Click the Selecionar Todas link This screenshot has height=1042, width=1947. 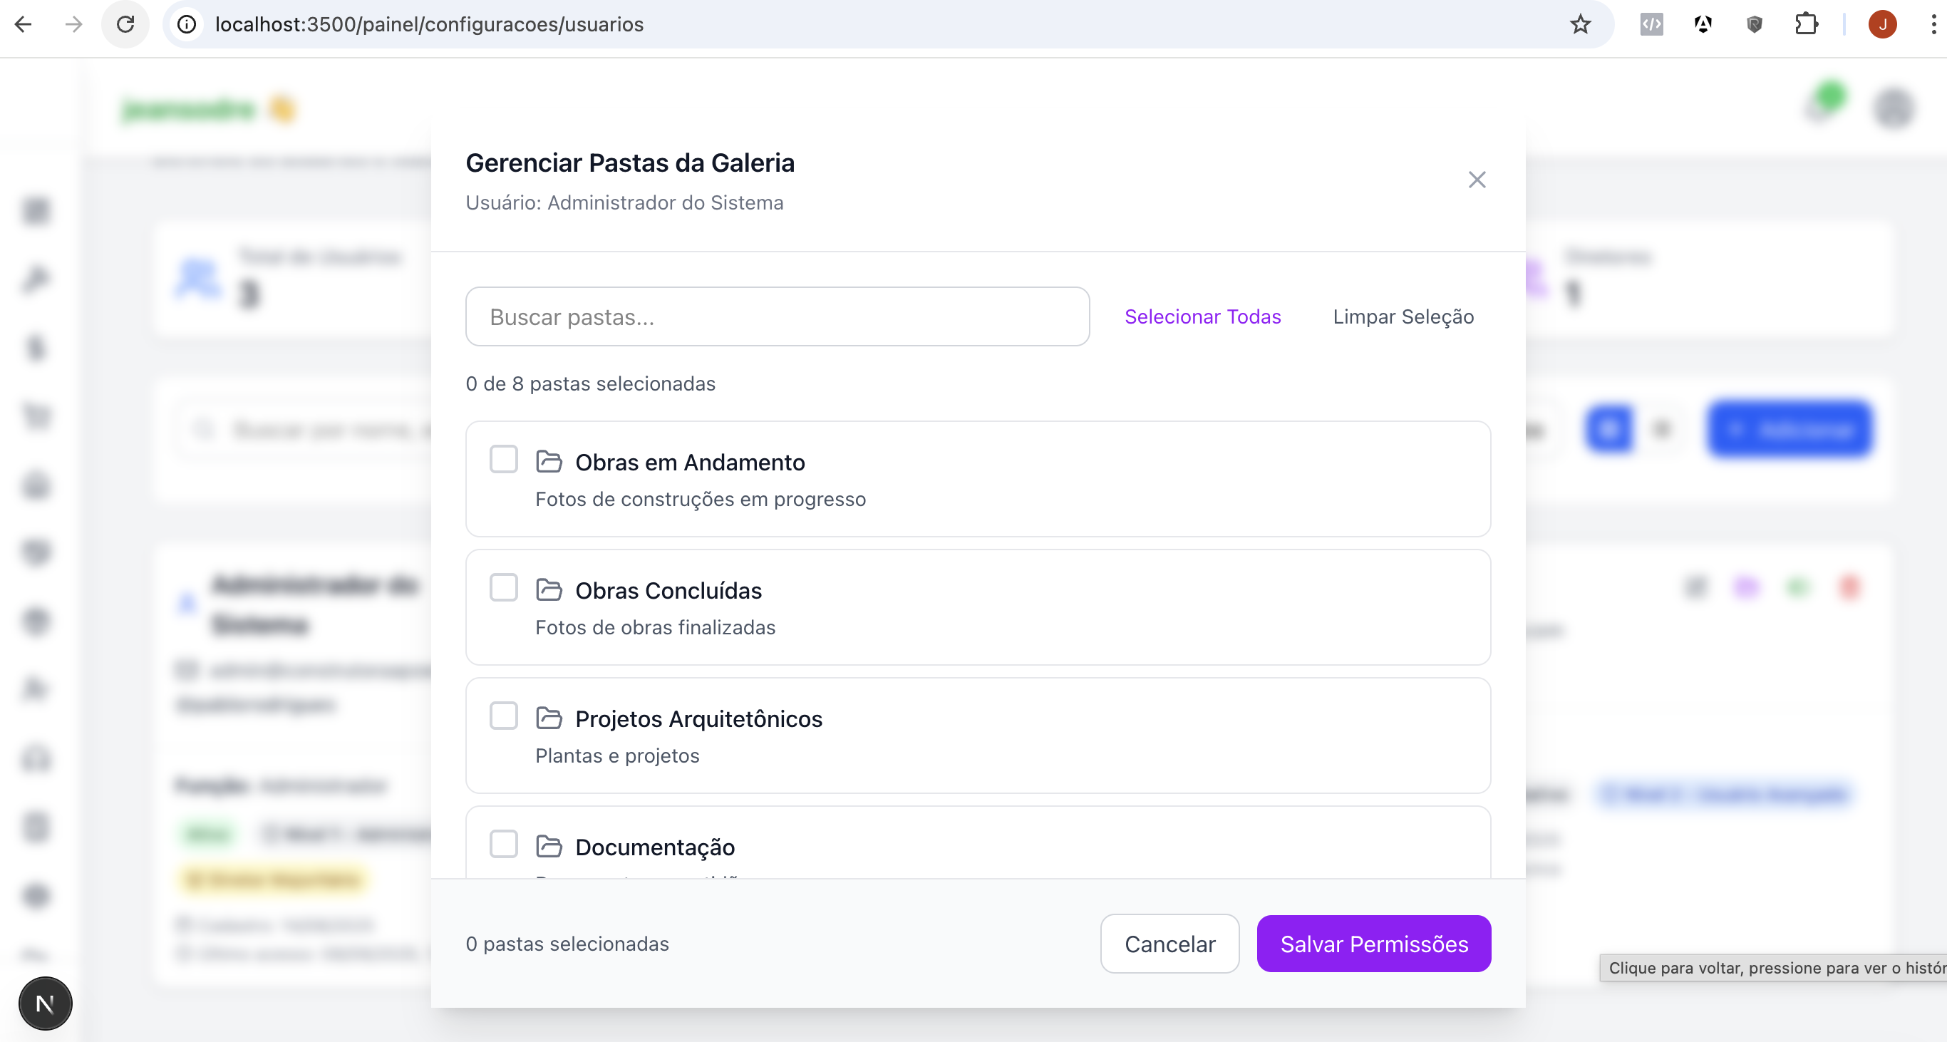(1202, 316)
